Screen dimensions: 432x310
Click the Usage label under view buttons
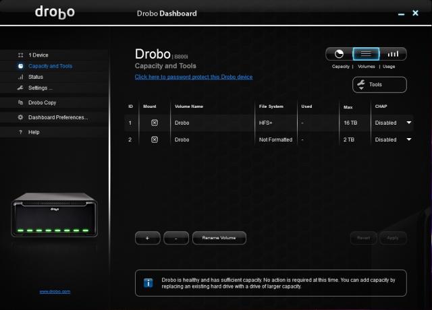[x=389, y=67]
